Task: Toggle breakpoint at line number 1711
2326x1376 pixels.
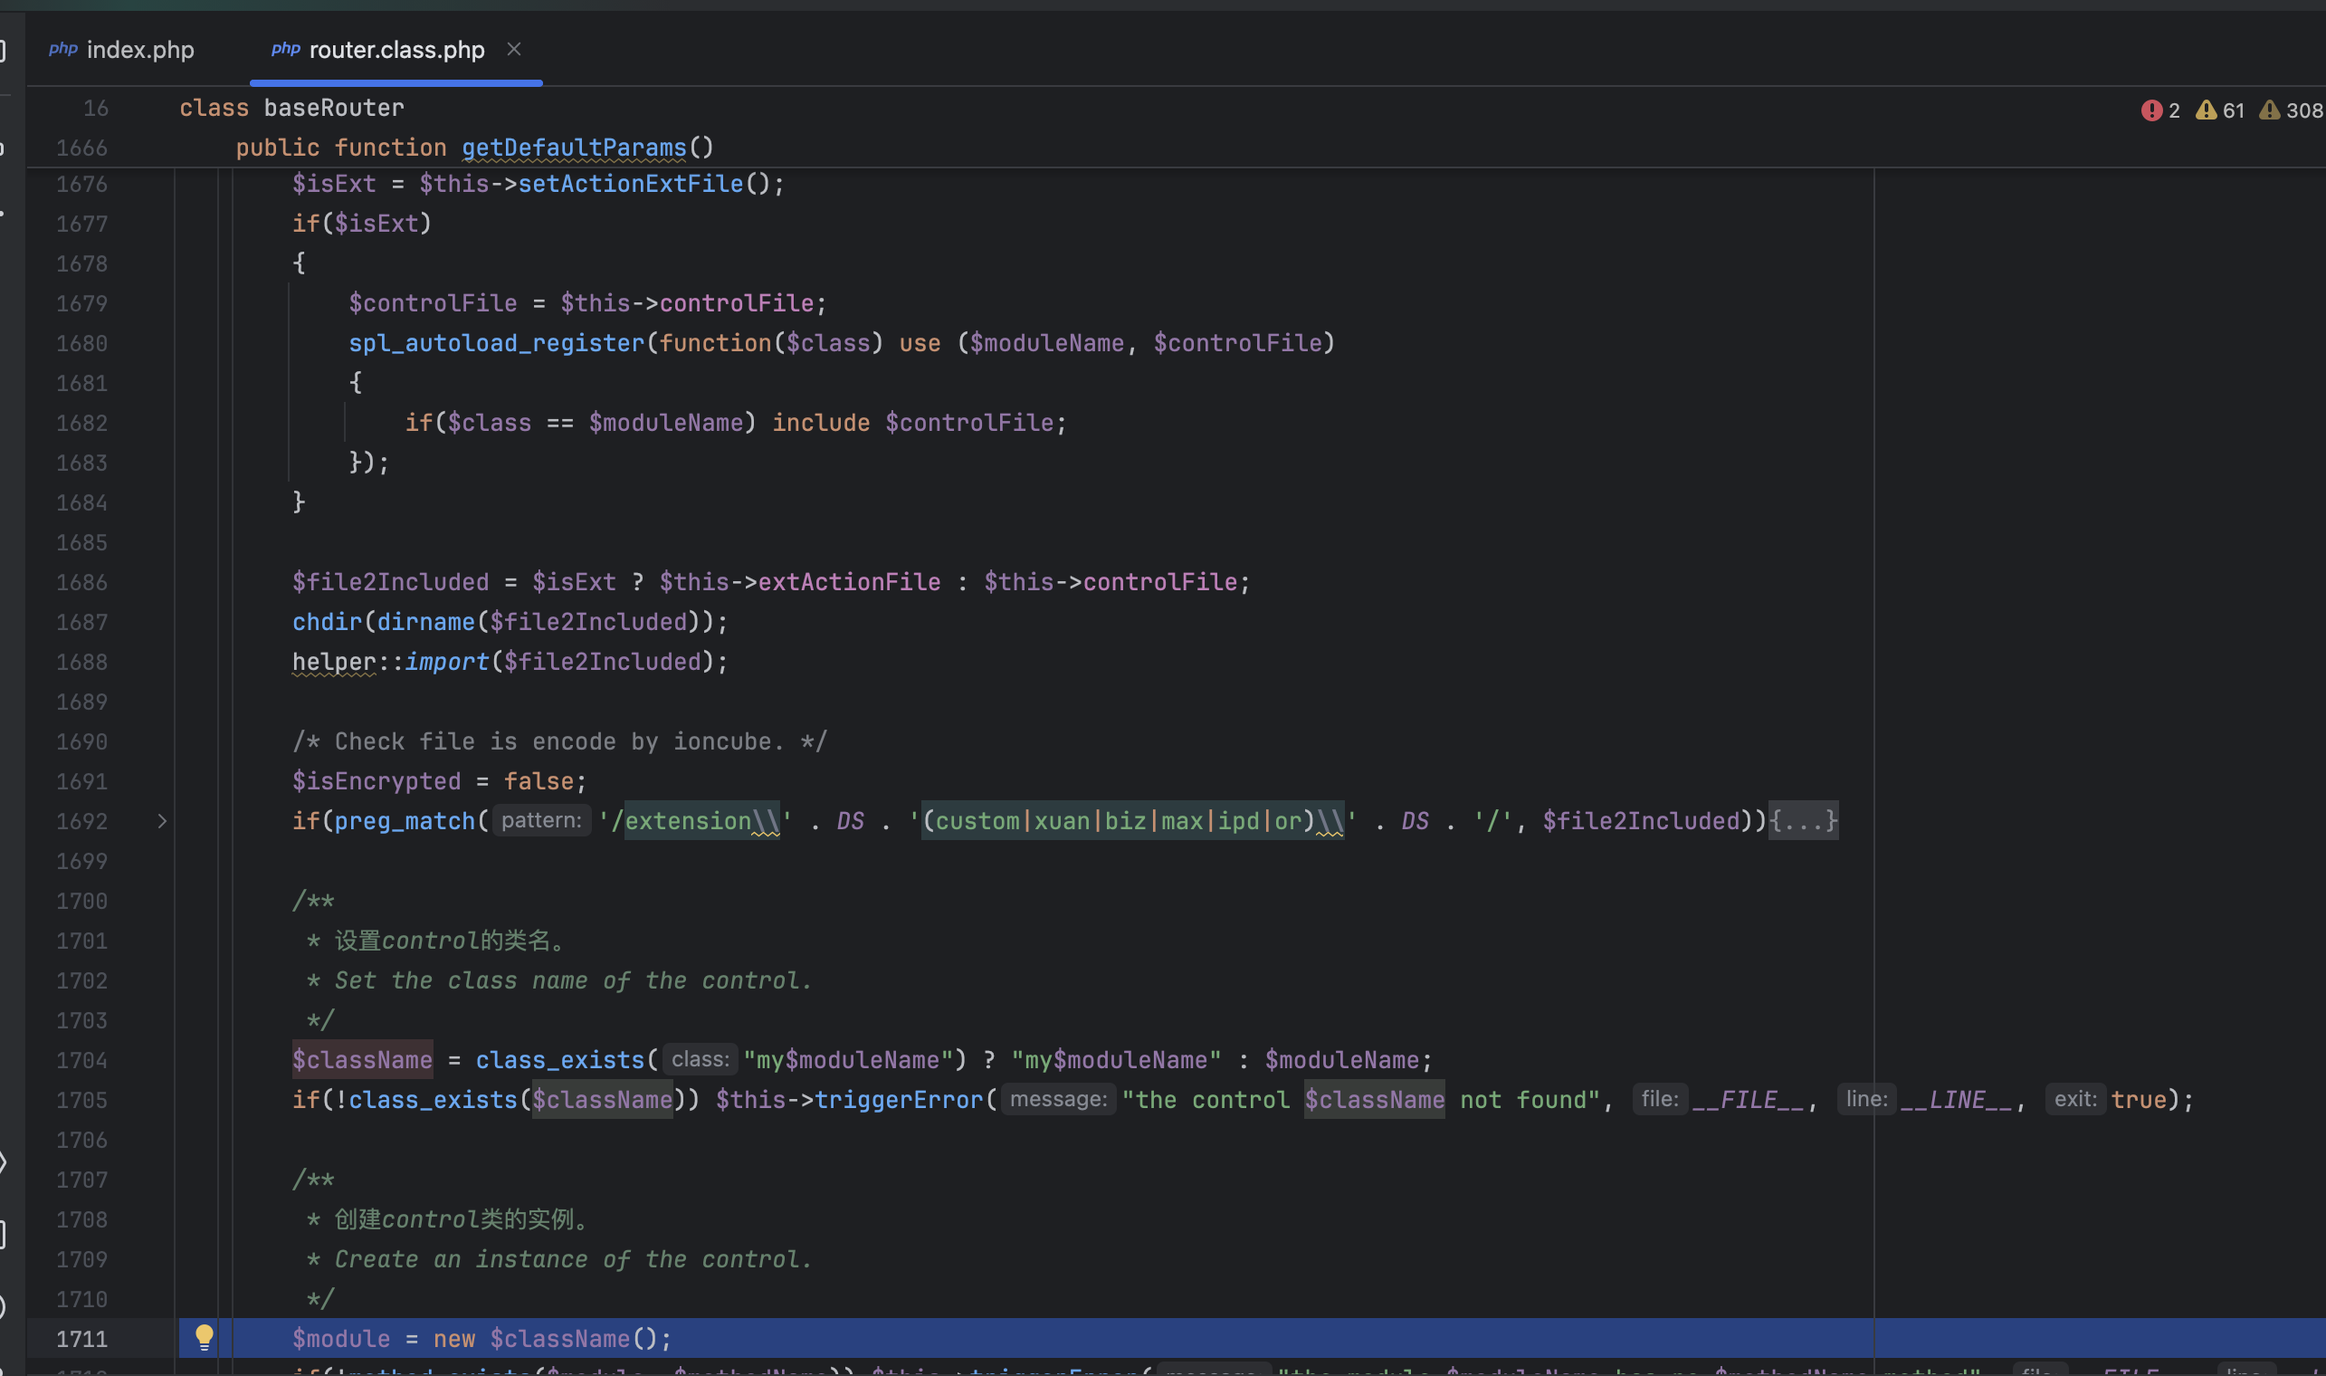Action: (x=81, y=1339)
